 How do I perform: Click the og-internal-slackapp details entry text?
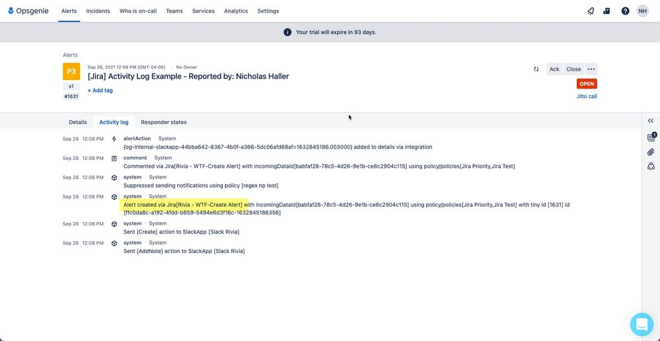277,147
